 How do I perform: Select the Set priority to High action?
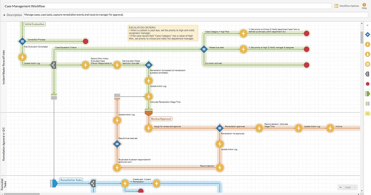pyautogui.click(x=244, y=49)
